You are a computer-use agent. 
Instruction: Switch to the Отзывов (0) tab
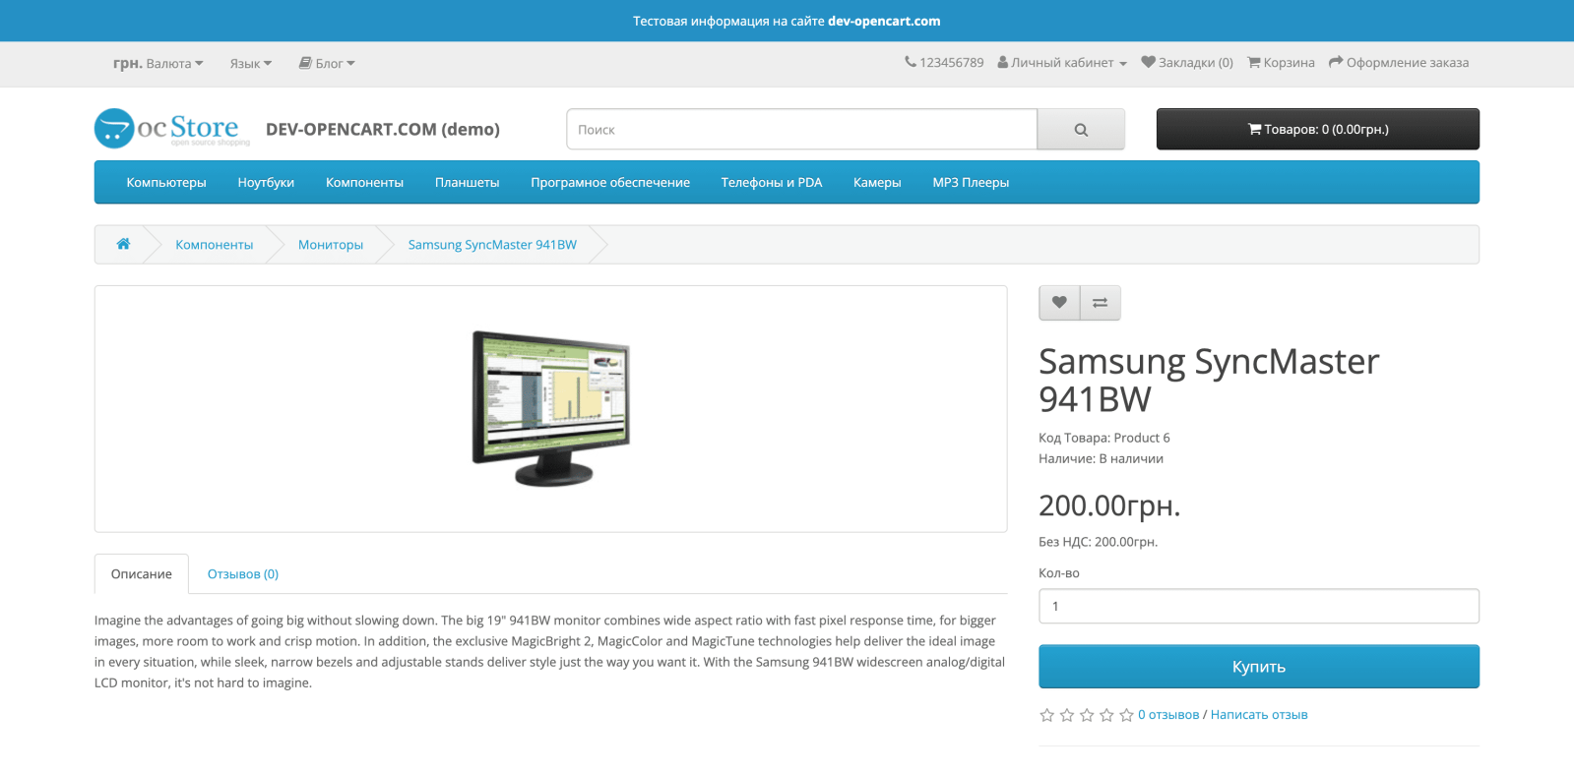[243, 574]
